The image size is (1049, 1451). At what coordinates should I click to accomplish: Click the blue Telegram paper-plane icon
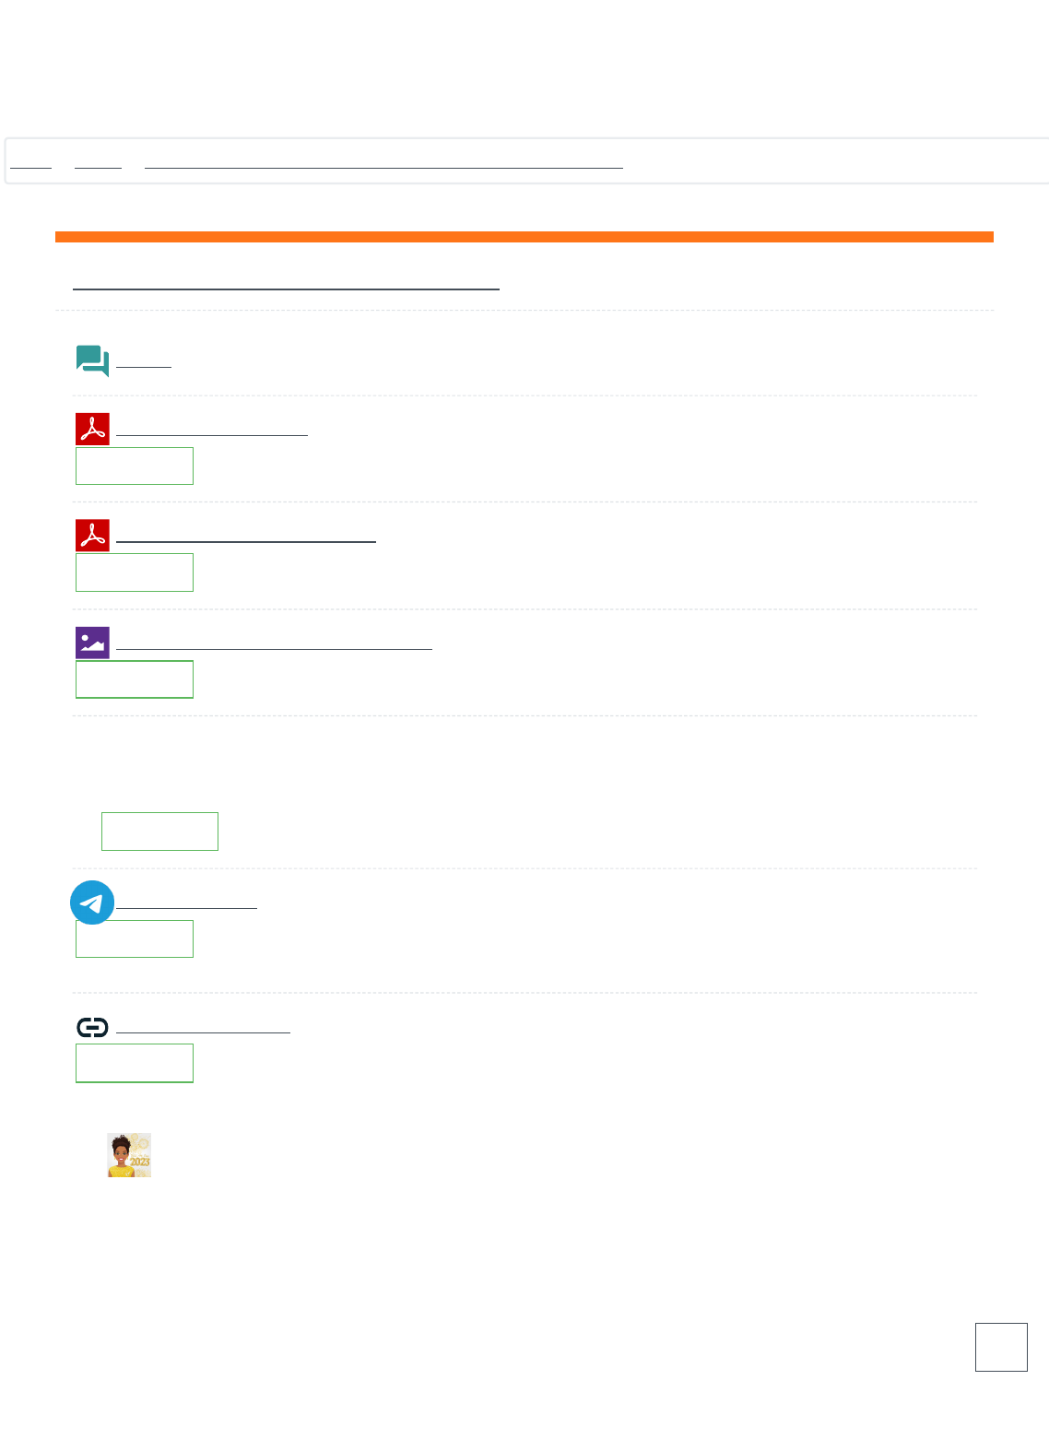92,902
